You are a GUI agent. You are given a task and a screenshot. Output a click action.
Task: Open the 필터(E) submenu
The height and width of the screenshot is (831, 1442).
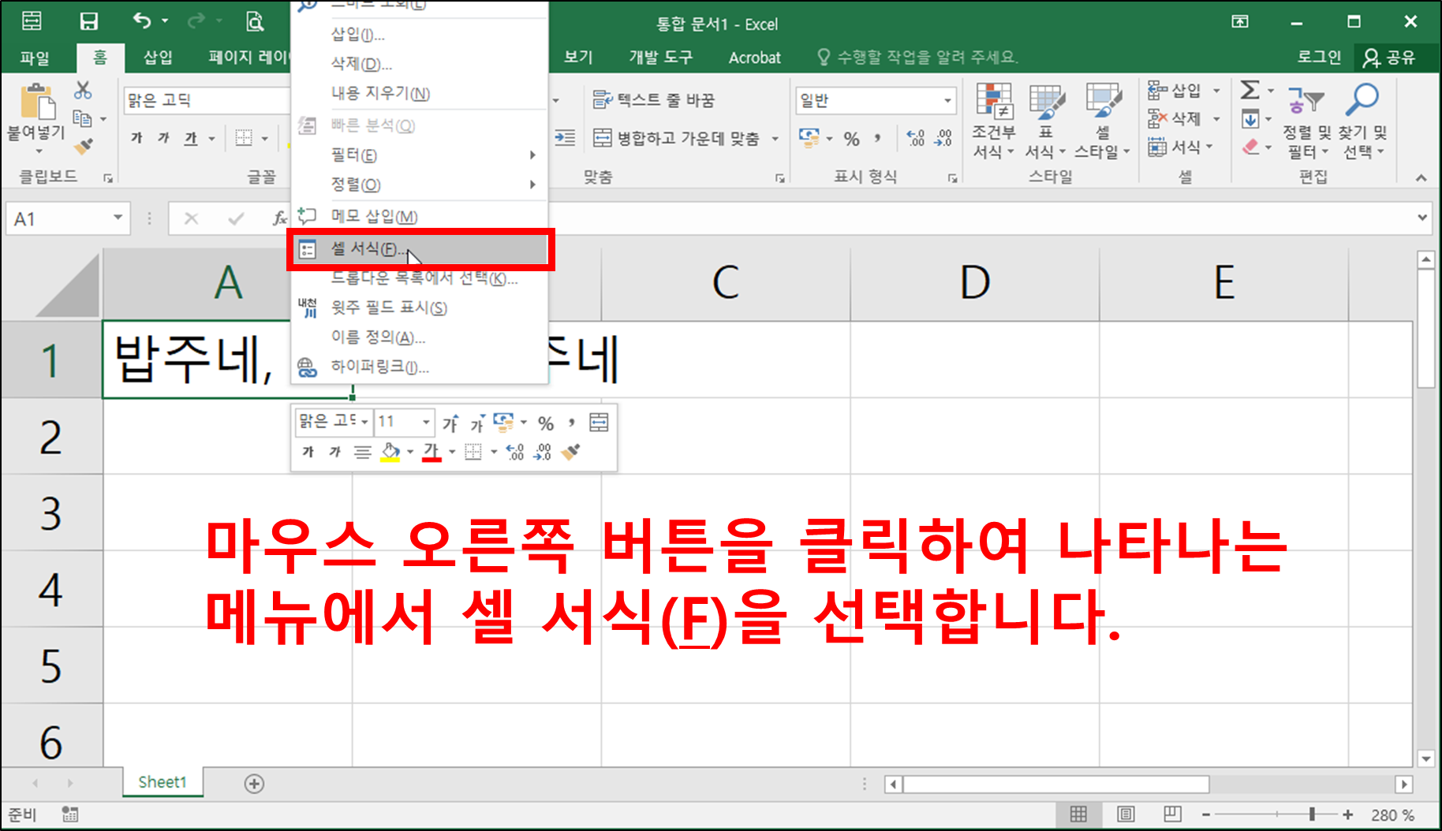pyautogui.click(x=420, y=155)
